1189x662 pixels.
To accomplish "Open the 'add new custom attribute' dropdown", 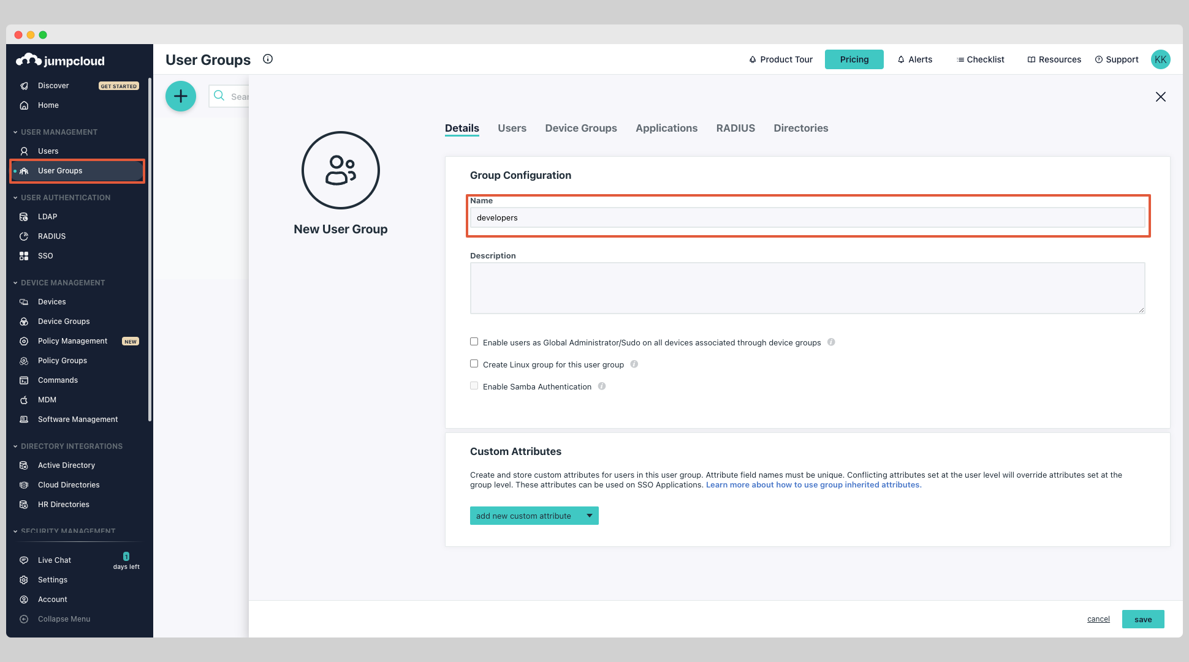I will pos(533,515).
